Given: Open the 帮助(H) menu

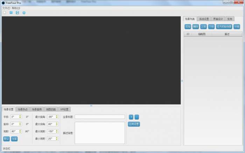Looking at the screenshot, I should coord(16,8).
